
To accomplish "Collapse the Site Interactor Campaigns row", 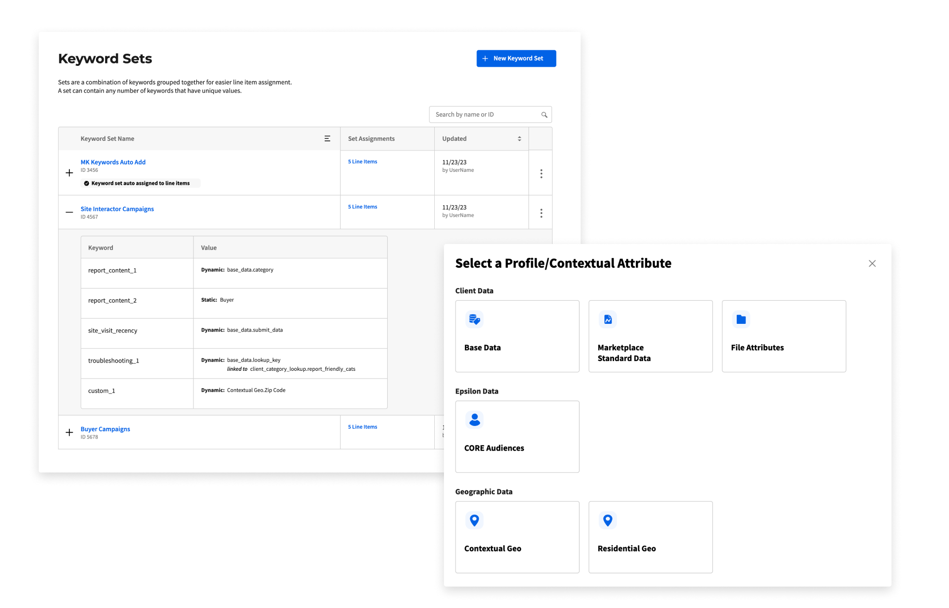I will click(69, 212).
